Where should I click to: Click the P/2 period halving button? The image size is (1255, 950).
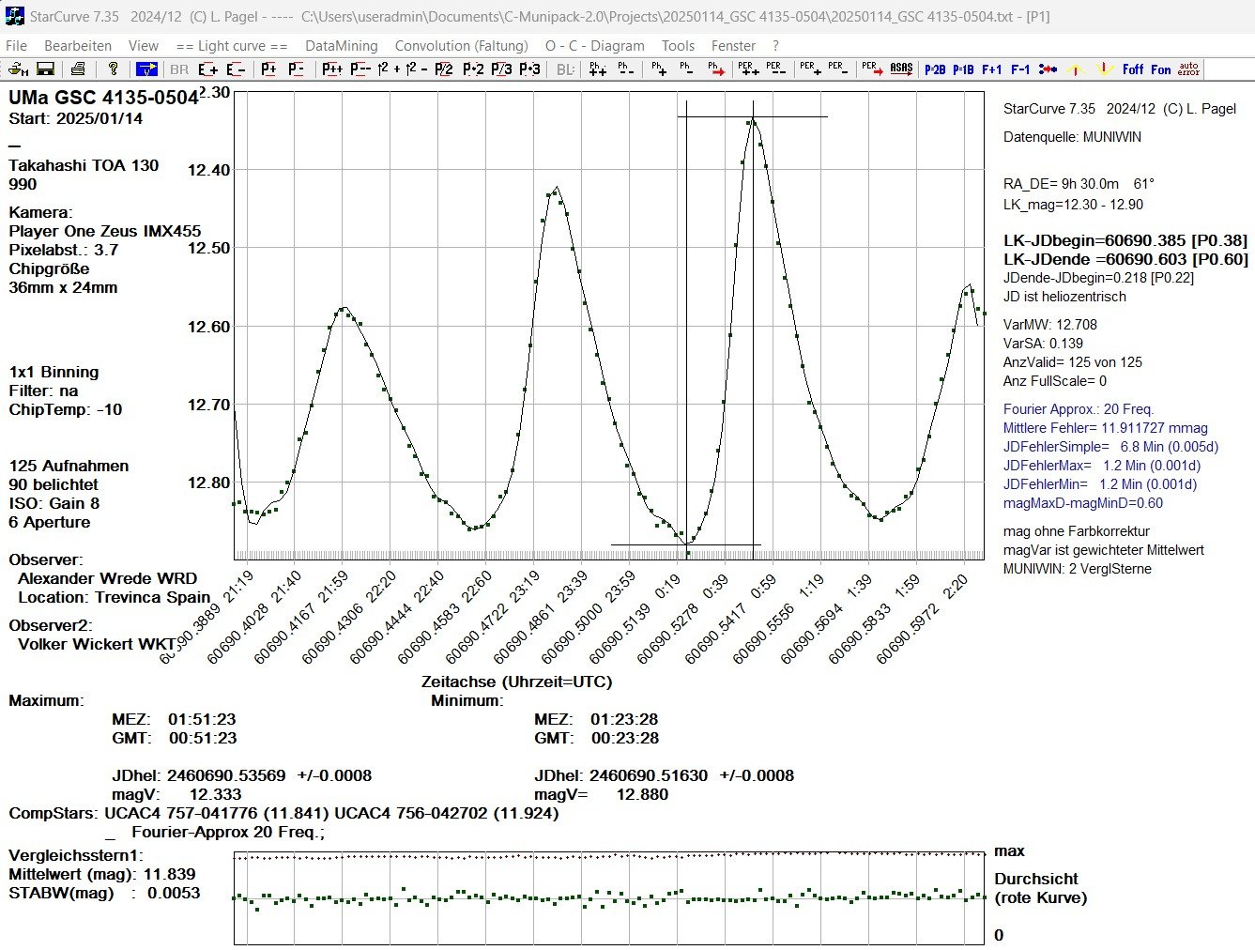444,69
